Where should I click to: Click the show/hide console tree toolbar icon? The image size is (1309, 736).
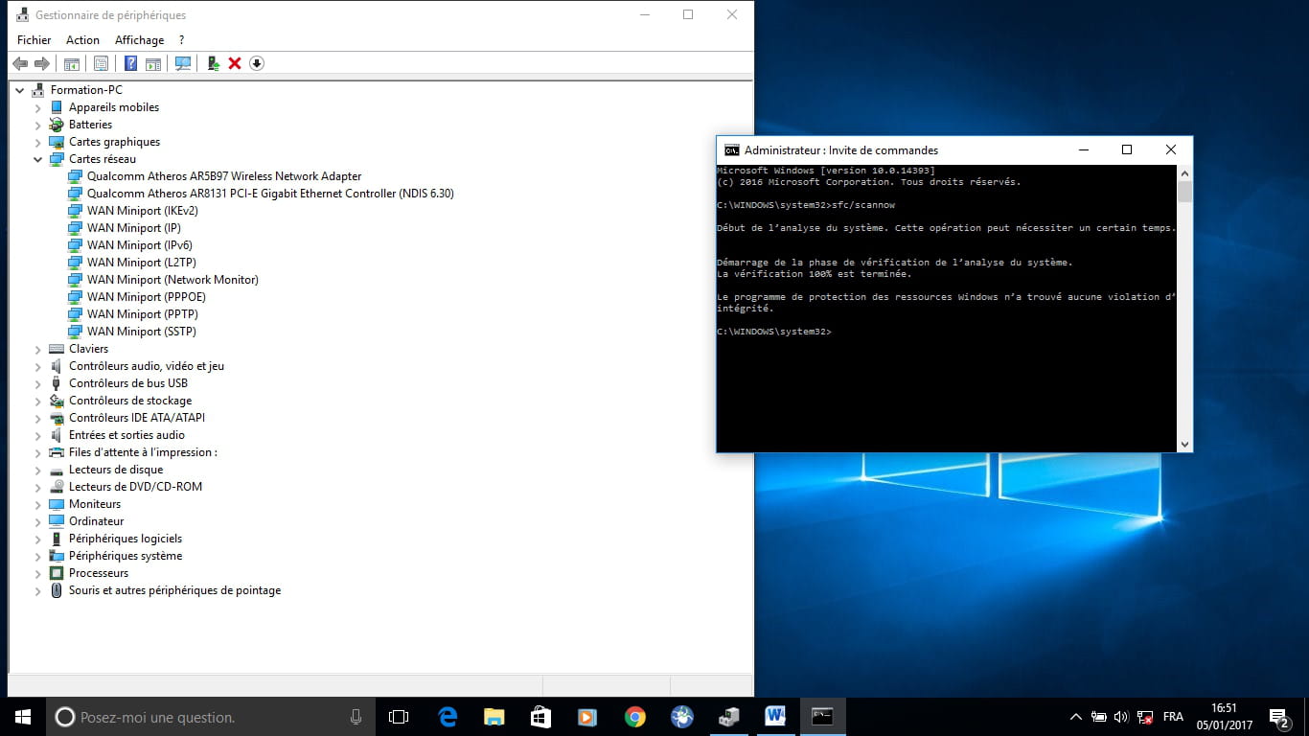click(71, 63)
